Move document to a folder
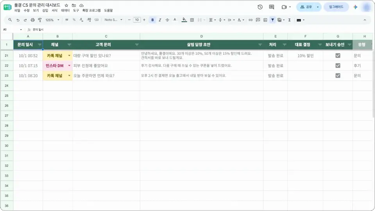 74,5
